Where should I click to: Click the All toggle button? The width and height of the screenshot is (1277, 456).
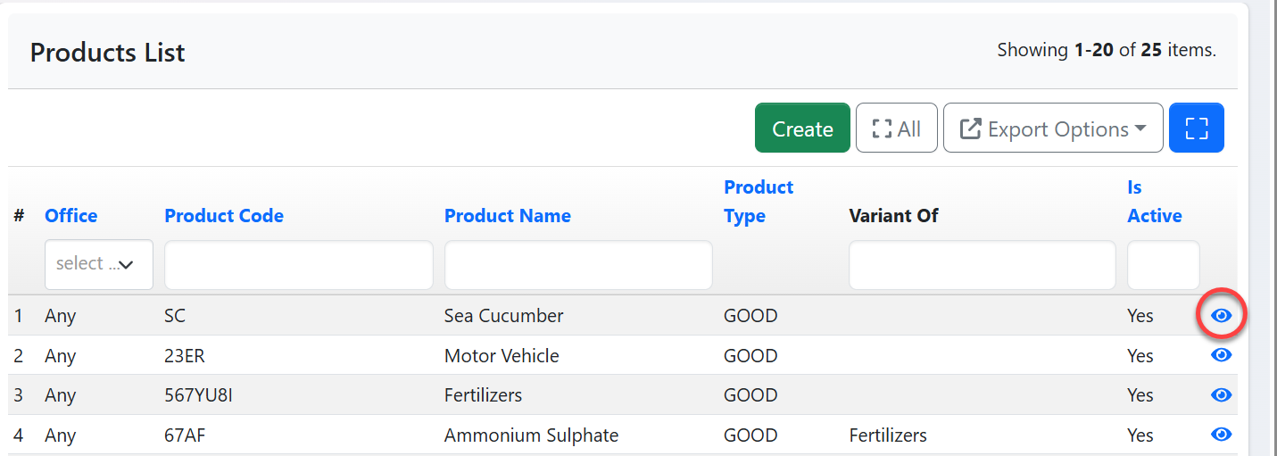896,129
